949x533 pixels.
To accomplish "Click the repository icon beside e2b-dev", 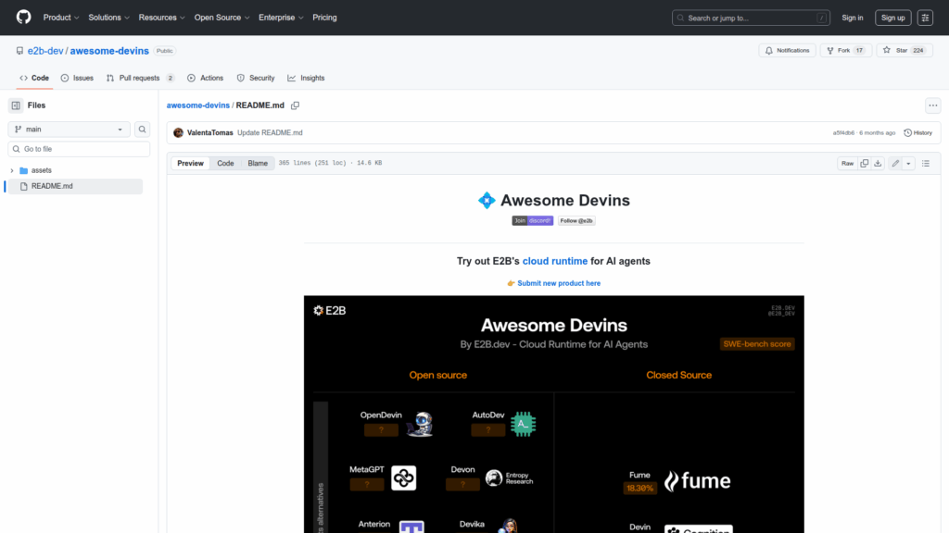I will point(20,51).
